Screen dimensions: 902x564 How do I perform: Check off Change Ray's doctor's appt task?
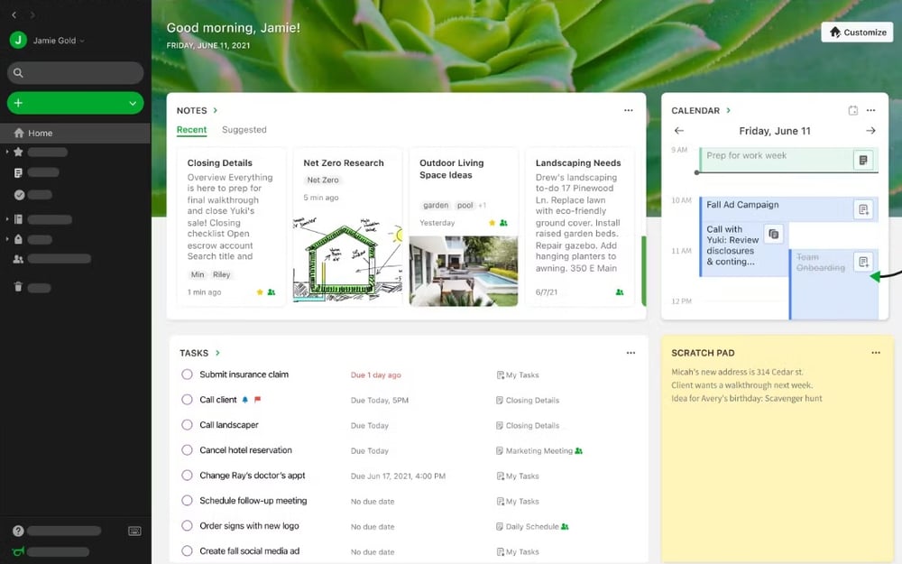coord(187,476)
